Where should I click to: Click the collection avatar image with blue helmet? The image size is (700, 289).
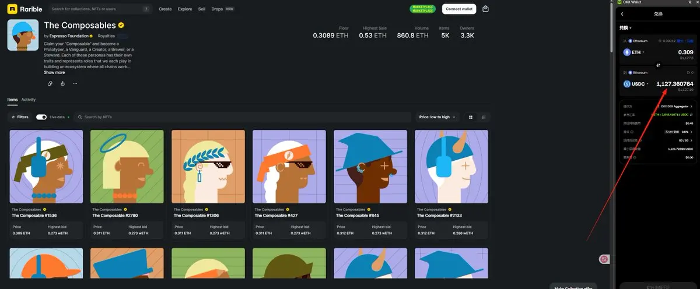(23, 35)
